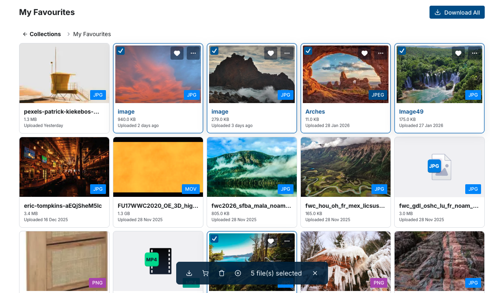Open FU17WWC2020 MOV video thumbnail
490x293 pixels.
pyautogui.click(x=158, y=167)
